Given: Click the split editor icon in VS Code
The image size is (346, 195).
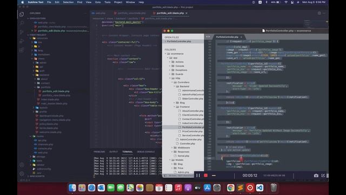Looking at the screenshot, I should pos(319,13).
